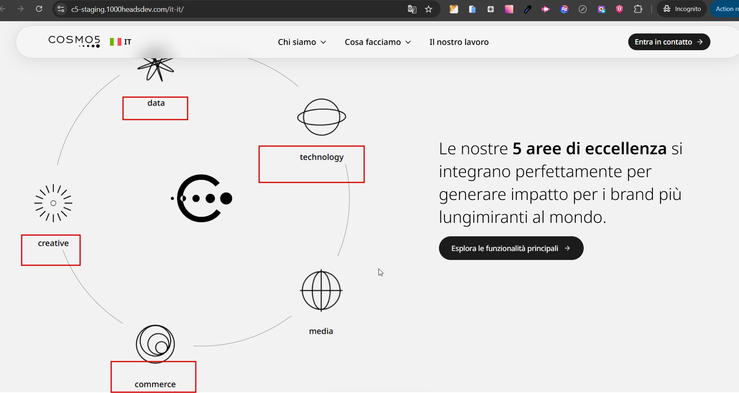Click the technology label

pyautogui.click(x=322, y=157)
